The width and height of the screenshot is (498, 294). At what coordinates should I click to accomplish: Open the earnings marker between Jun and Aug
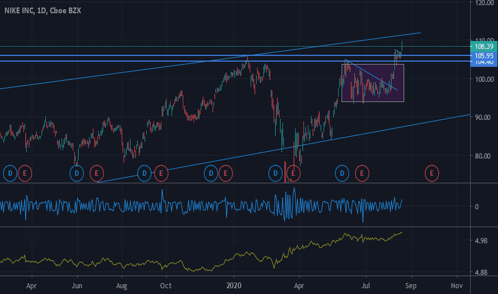[x=97, y=173]
